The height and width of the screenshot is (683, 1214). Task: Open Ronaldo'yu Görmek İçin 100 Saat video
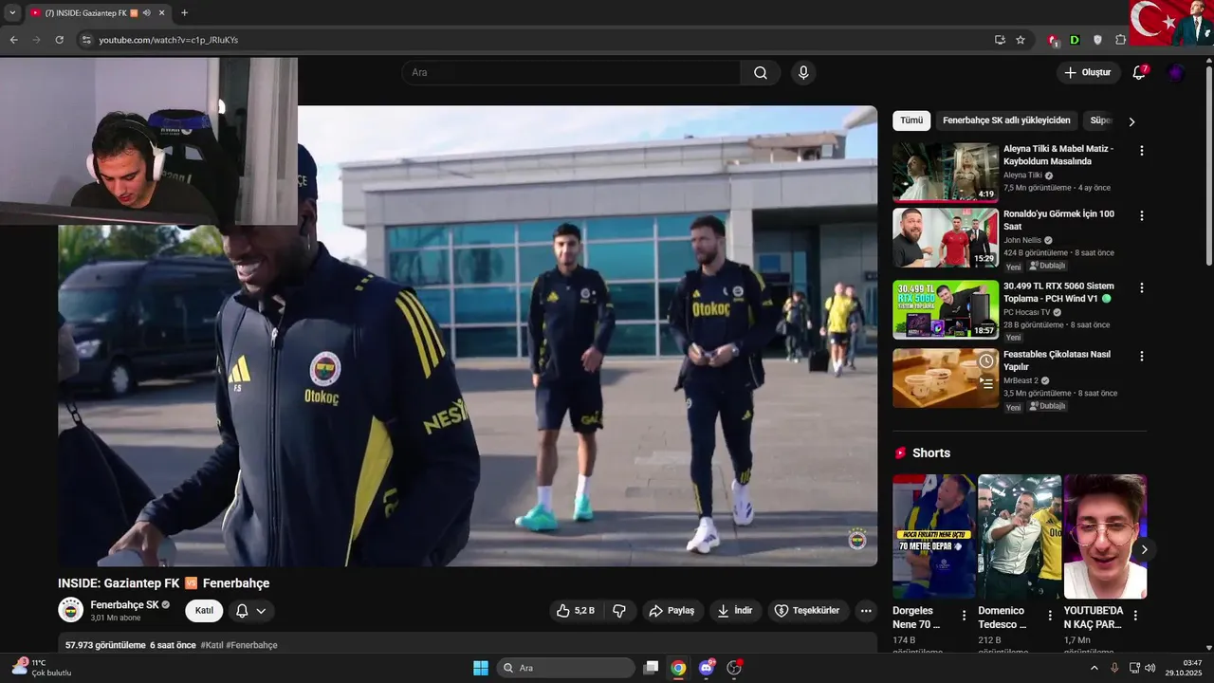pyautogui.click(x=946, y=237)
